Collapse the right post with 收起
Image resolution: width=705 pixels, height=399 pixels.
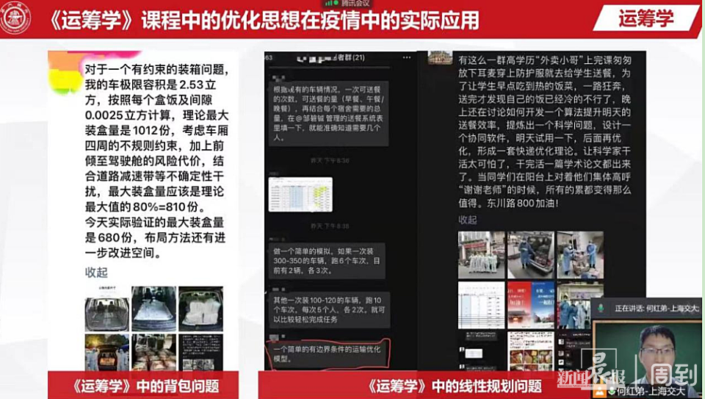pos(468,219)
